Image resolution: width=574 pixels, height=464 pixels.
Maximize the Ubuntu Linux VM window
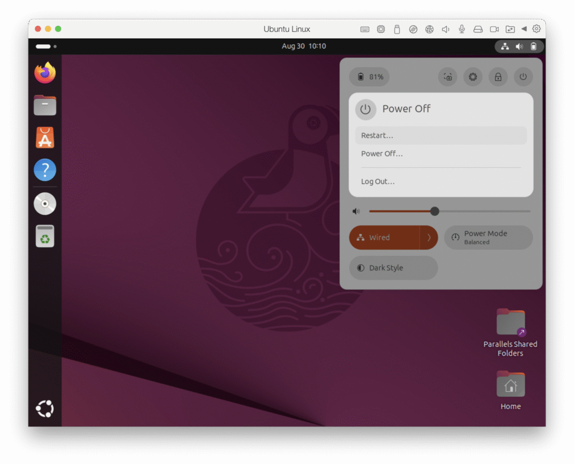coord(58,29)
